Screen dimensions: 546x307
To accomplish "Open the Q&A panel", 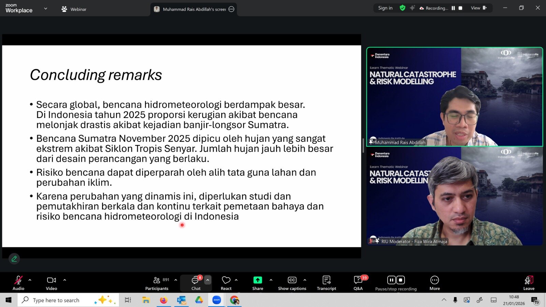I will (358, 283).
